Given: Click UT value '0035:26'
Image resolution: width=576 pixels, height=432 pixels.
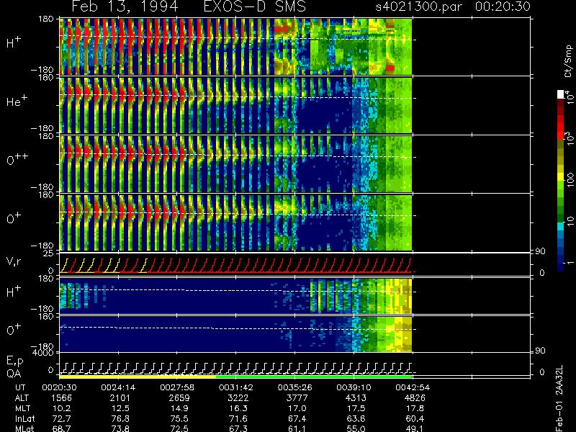Looking at the screenshot, I should pyautogui.click(x=294, y=387).
